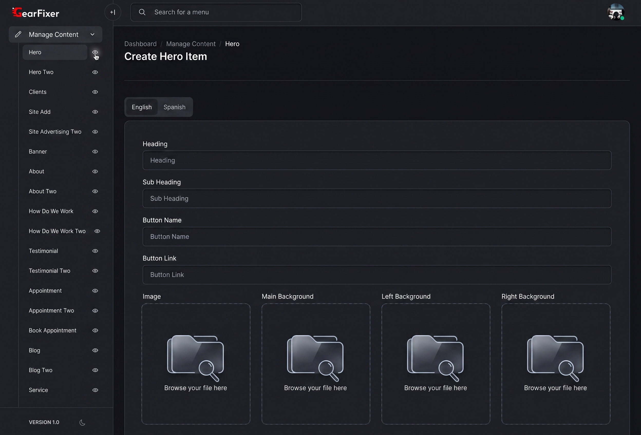Click into the Sub Heading input field
The height and width of the screenshot is (435, 641).
[377, 198]
